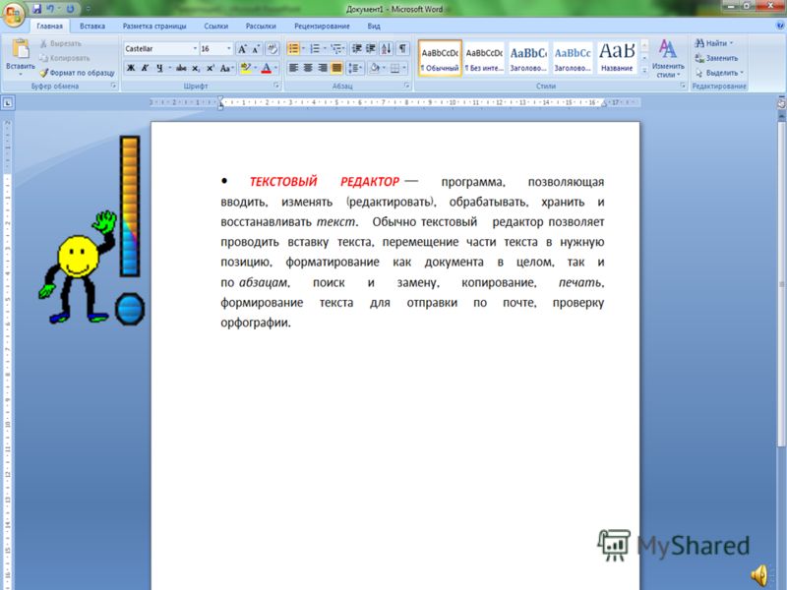The width and height of the screenshot is (787, 590).
Task: Open the font size 16 dropdown
Action: (229, 48)
